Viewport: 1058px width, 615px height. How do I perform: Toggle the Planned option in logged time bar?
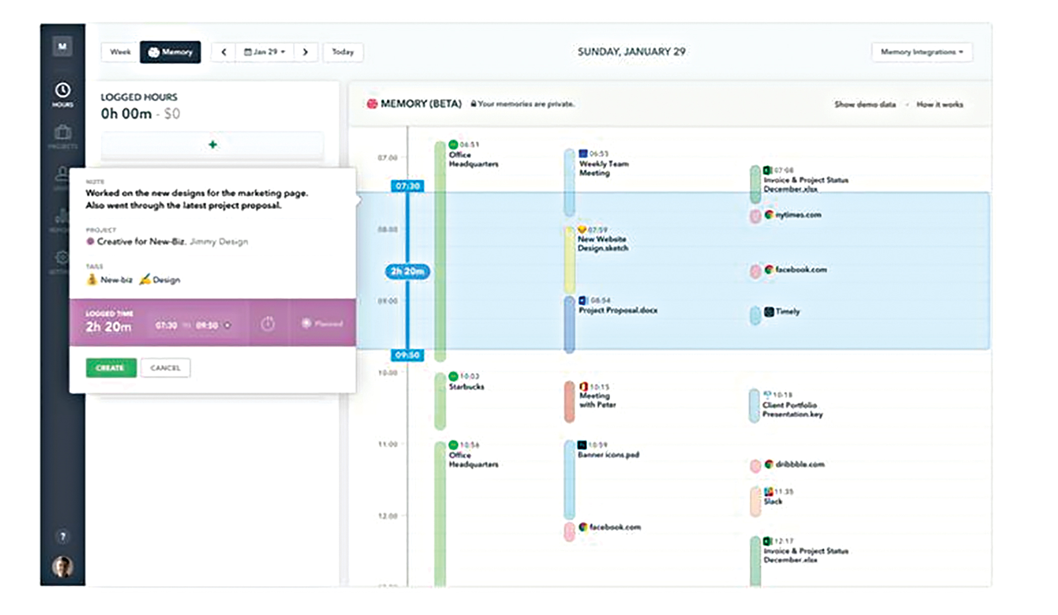pyautogui.click(x=322, y=323)
